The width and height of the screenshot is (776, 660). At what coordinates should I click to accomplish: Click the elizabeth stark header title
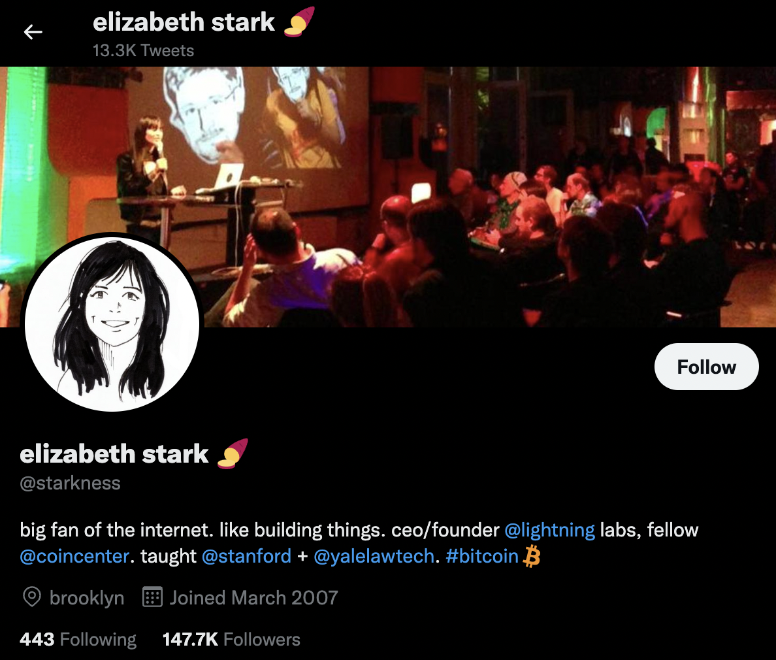point(184,22)
